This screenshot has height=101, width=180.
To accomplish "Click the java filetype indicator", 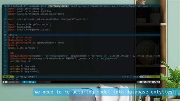I will pyautogui.click(x=135, y=77).
